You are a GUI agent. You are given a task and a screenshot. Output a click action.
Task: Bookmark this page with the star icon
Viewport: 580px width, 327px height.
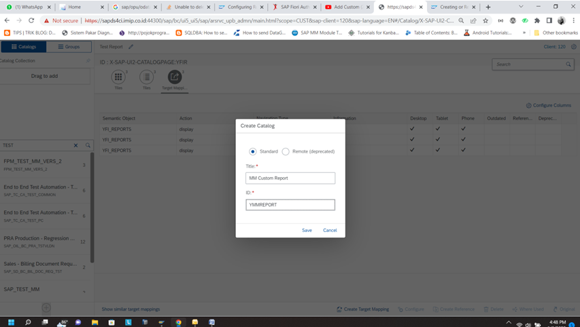pyautogui.click(x=485, y=20)
